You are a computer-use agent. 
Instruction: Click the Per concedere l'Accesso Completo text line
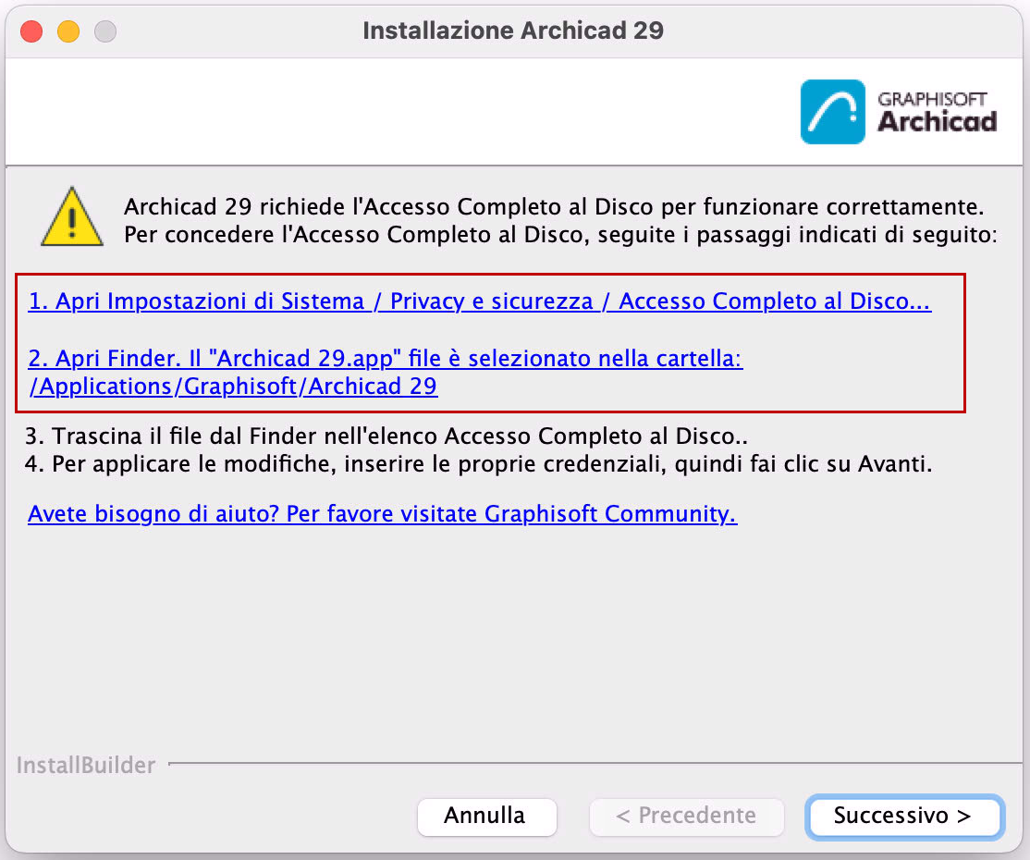[560, 235]
